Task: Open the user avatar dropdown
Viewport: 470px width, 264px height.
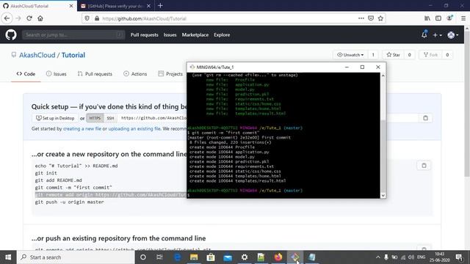Action: [x=452, y=35]
